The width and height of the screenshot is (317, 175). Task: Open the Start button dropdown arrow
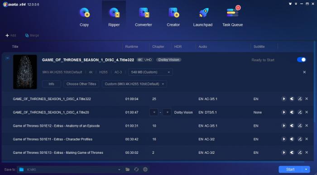point(306,169)
